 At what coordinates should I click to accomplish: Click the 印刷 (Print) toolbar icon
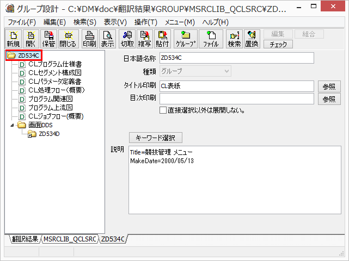[90, 39]
